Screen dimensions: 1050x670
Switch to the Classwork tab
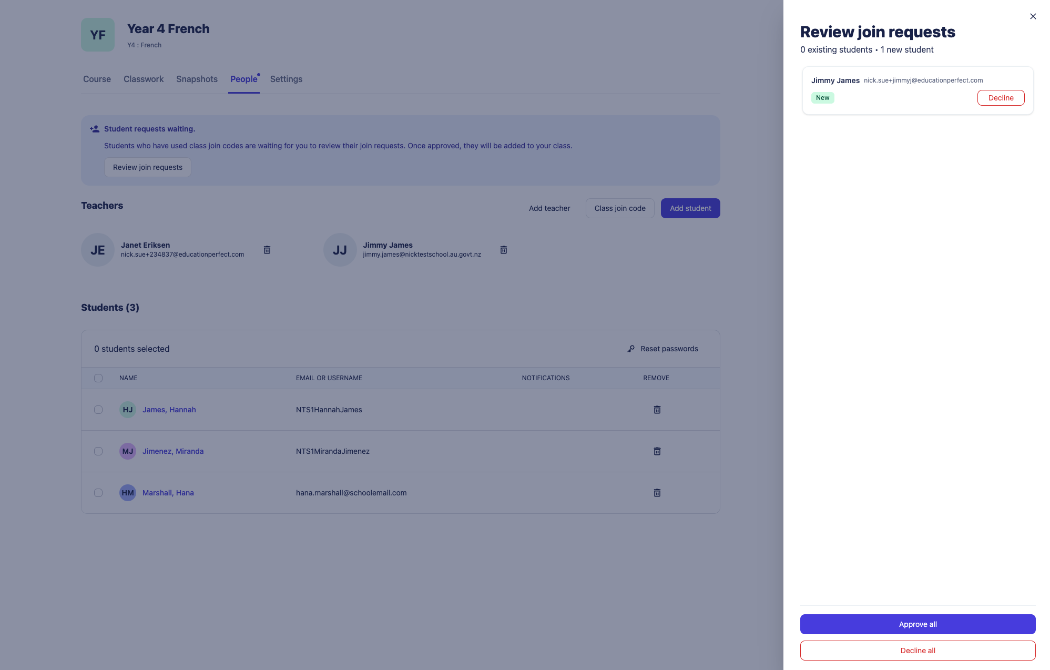[144, 79]
